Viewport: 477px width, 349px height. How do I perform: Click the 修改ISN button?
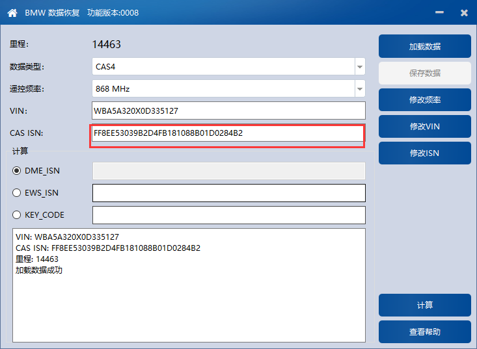(x=425, y=153)
